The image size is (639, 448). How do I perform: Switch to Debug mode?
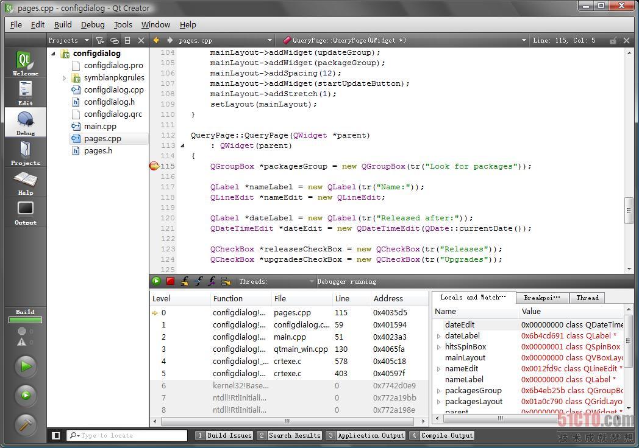point(25,122)
